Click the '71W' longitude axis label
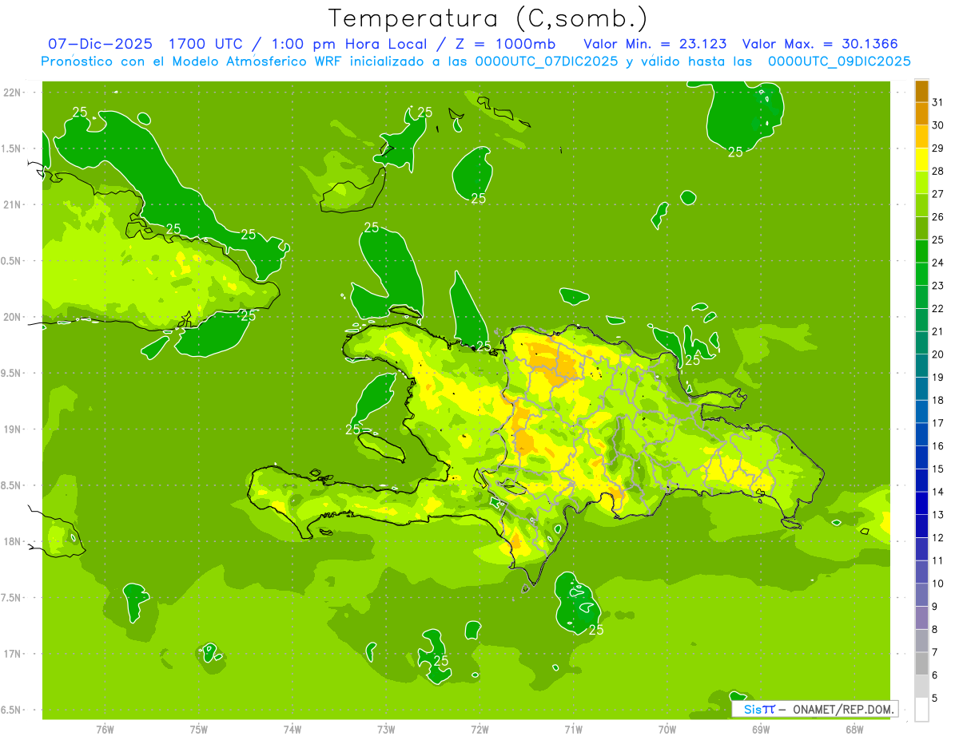 [573, 730]
